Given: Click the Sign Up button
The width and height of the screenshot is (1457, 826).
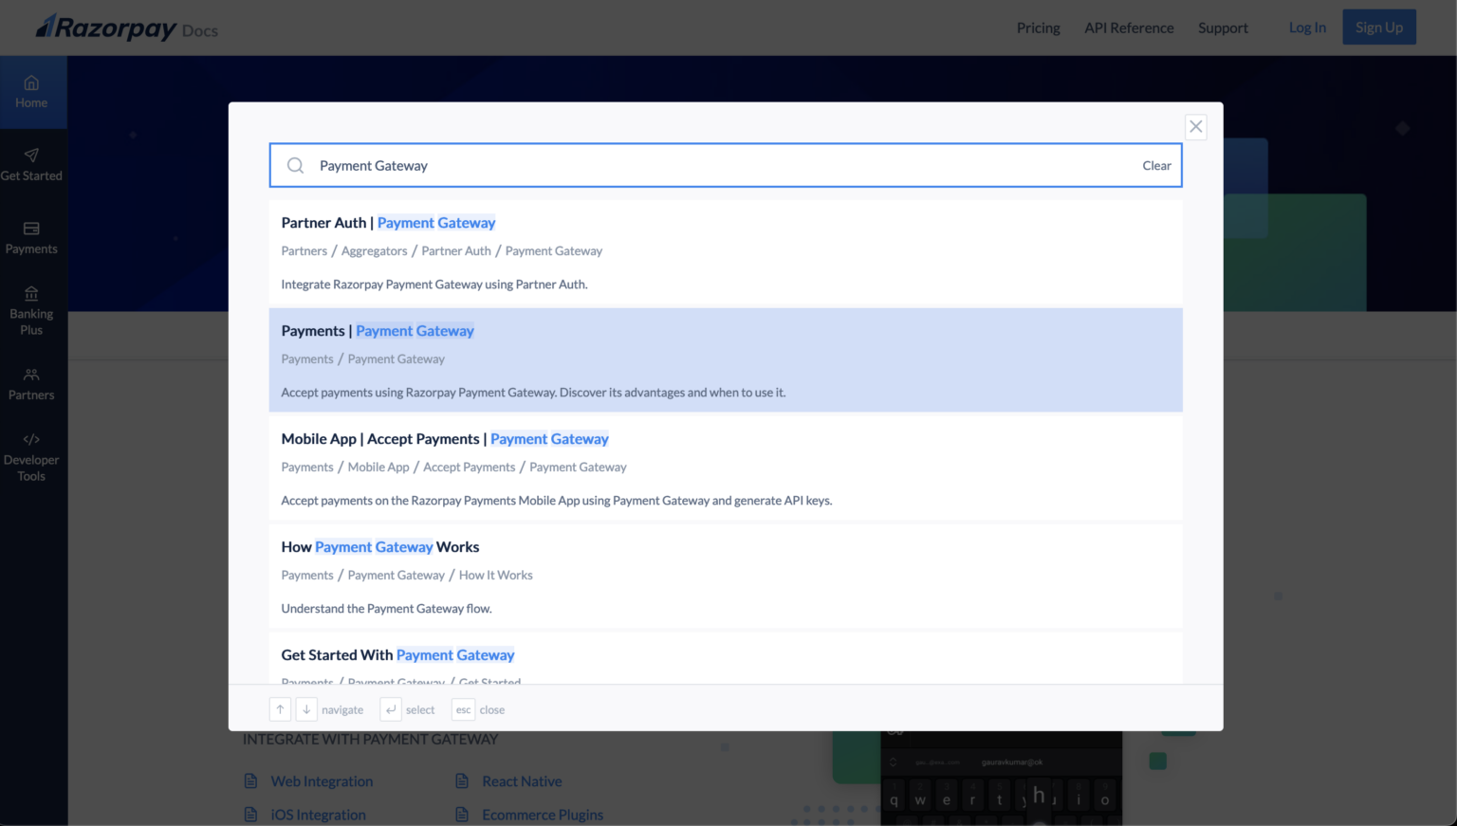Looking at the screenshot, I should (x=1379, y=28).
